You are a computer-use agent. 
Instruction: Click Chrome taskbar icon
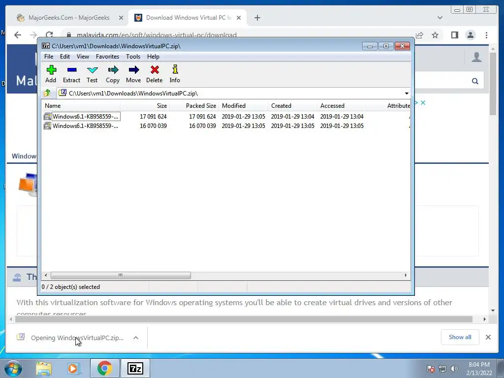104,368
